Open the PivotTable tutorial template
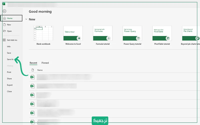The height and width of the screenshot is (125, 200). (x=162, y=33)
